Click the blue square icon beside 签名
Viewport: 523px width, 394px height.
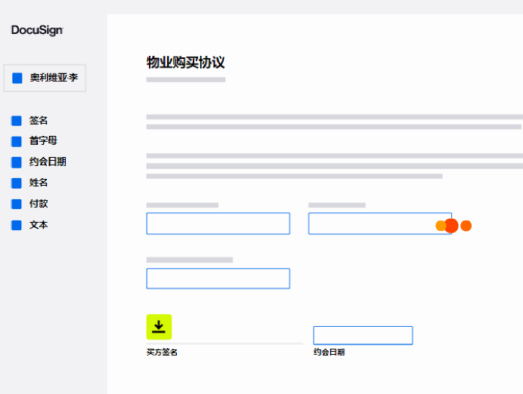click(17, 120)
